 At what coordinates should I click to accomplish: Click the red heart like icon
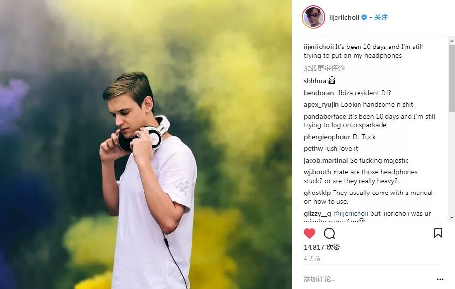pos(310,233)
